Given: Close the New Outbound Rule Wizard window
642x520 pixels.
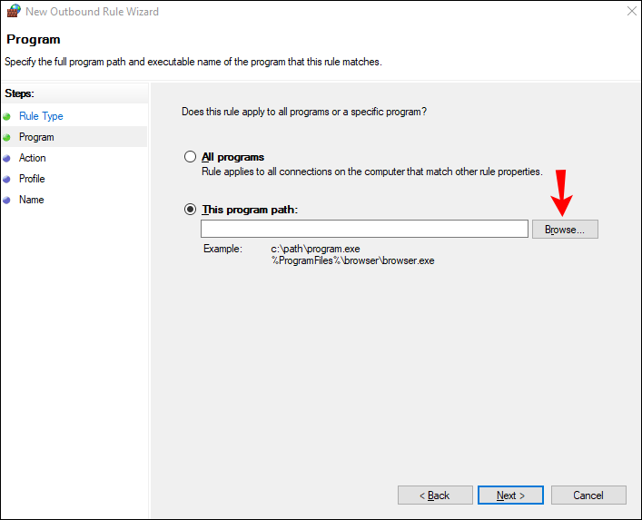Looking at the screenshot, I should tap(628, 12).
